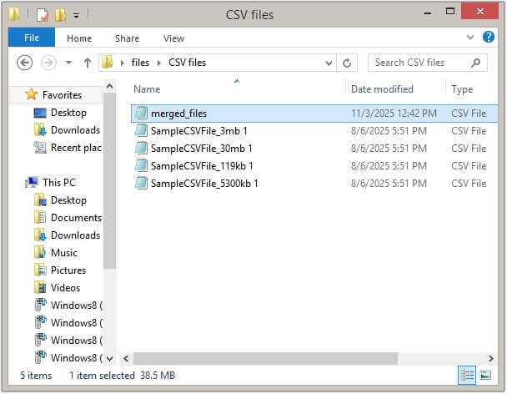Expand the arrow before 'files' breadcrumb

click(123, 63)
